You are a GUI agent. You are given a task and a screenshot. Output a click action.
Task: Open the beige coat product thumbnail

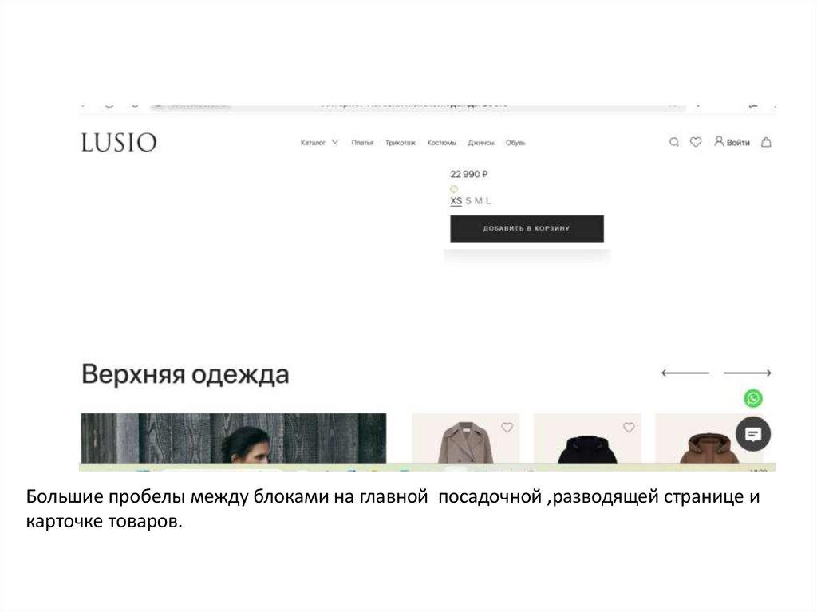coord(466,438)
